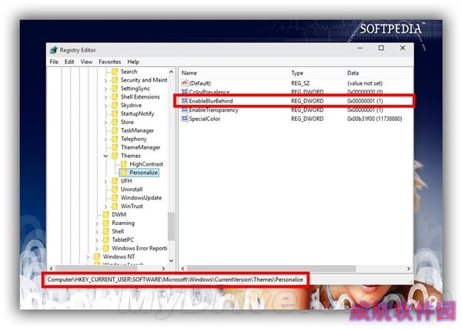
Task: Click the Personalize folder icon
Action: pos(124,173)
